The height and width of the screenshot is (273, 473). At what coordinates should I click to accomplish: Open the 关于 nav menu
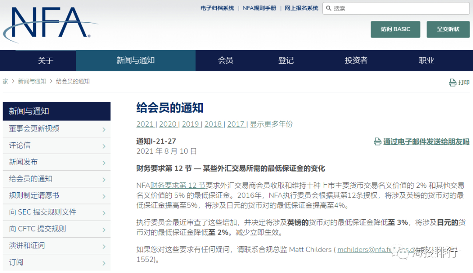pyautogui.click(x=46, y=61)
